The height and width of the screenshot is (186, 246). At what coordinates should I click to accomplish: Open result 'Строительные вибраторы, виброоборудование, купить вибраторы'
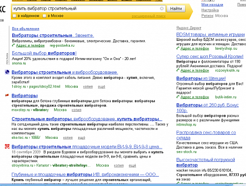click(87, 119)
